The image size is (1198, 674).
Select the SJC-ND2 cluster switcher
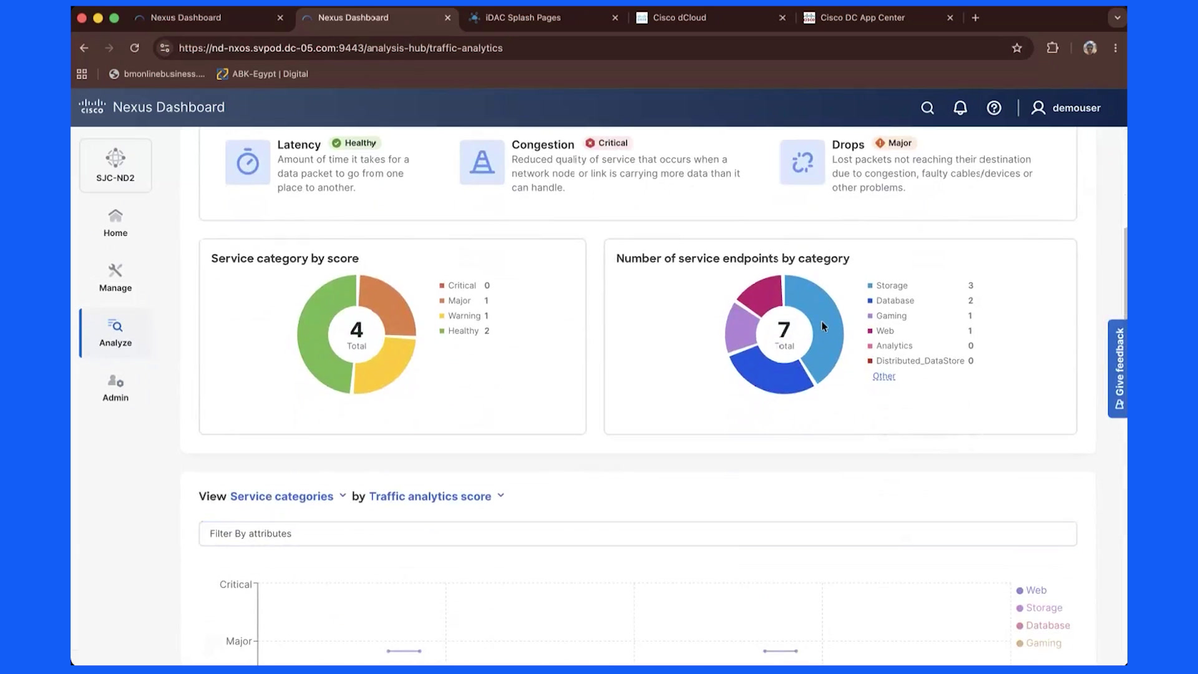point(115,165)
